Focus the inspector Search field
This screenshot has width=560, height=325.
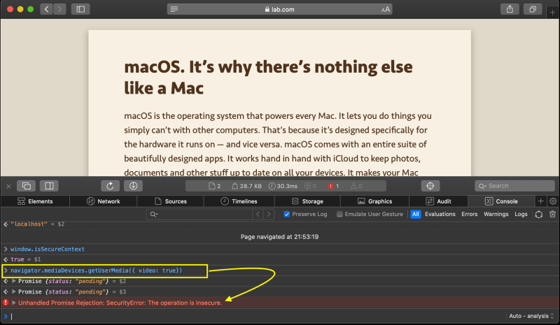tap(514, 186)
